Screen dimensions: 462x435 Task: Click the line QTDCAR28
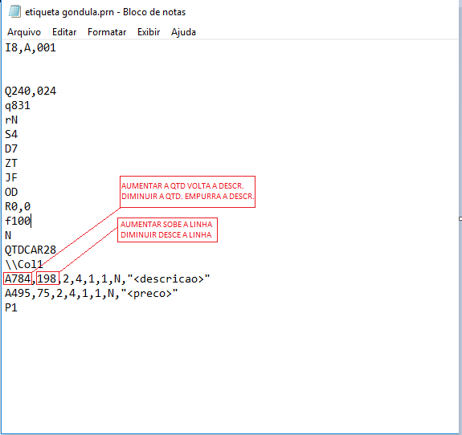click(x=31, y=250)
